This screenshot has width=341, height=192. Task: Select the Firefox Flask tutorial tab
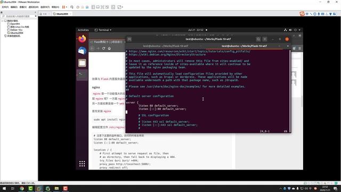(x=108, y=42)
